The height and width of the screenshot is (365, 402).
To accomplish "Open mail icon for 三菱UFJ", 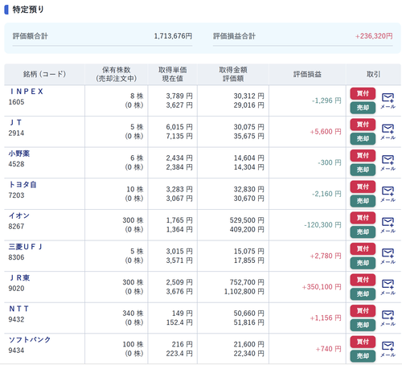I will pyautogui.click(x=388, y=256).
